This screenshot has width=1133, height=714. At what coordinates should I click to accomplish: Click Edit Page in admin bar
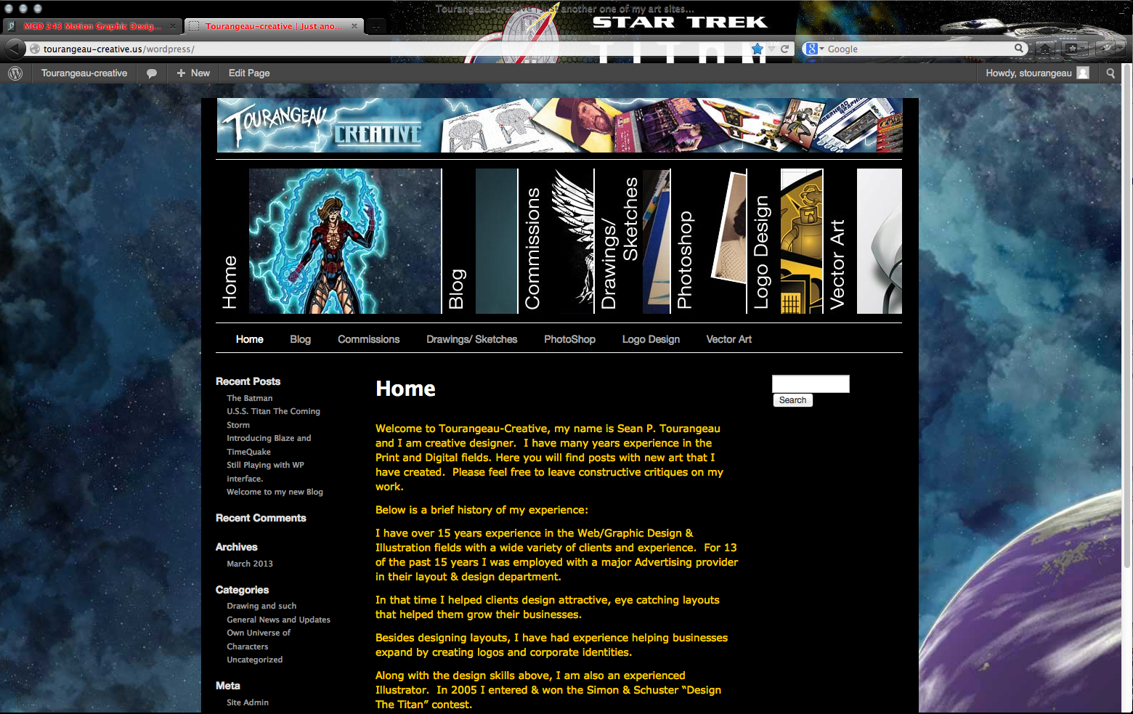249,73
